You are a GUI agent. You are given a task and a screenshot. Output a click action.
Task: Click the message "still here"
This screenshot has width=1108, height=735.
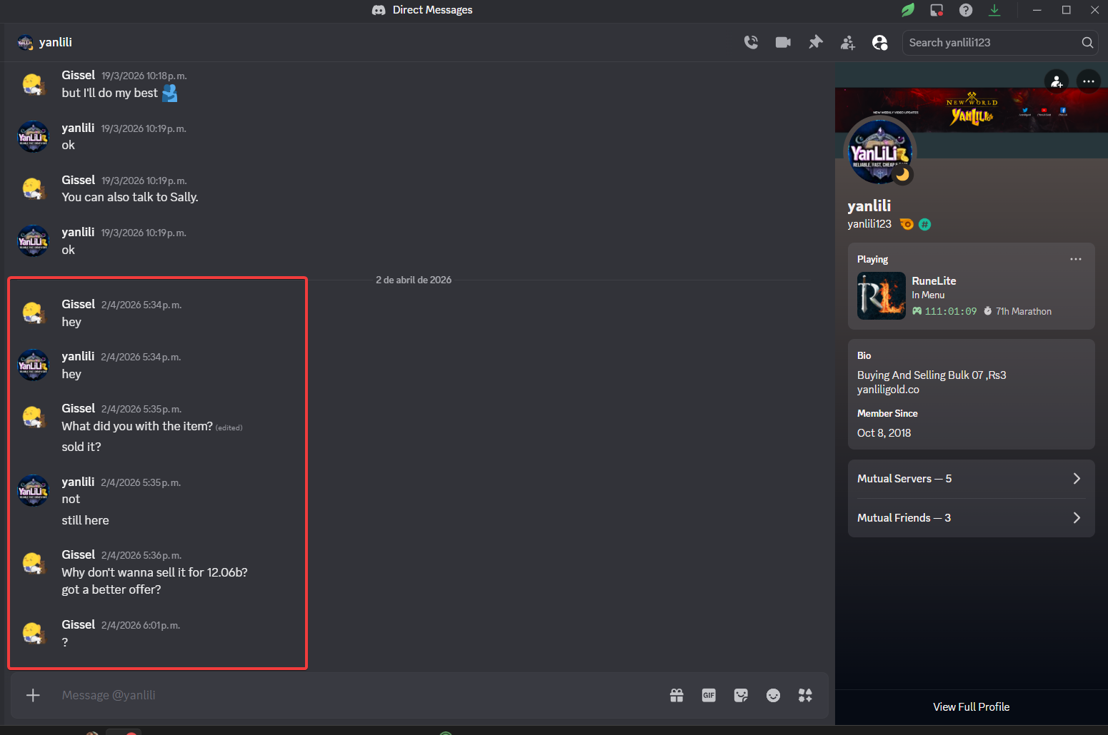tap(85, 520)
